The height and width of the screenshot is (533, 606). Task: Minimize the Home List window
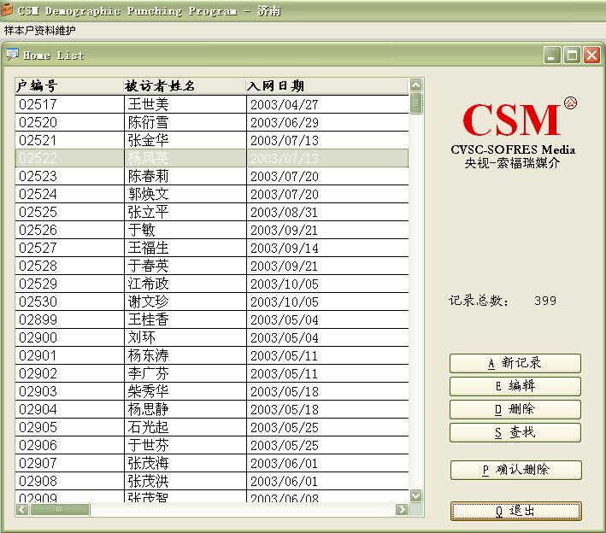553,56
